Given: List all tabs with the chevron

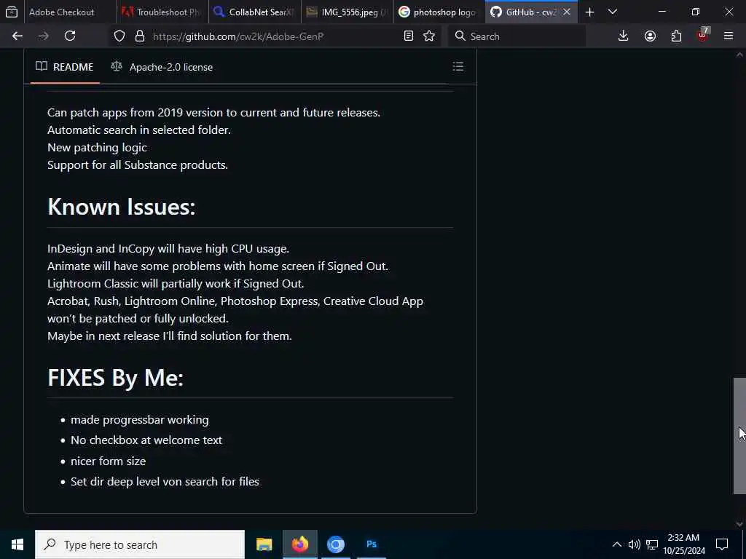Looking at the screenshot, I should click(613, 12).
